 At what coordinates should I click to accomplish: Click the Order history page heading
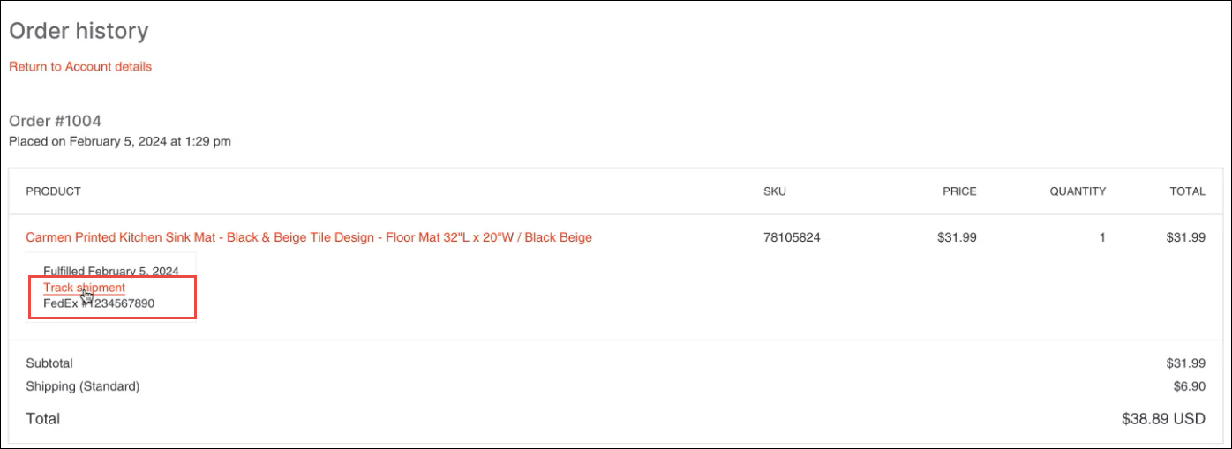[79, 31]
